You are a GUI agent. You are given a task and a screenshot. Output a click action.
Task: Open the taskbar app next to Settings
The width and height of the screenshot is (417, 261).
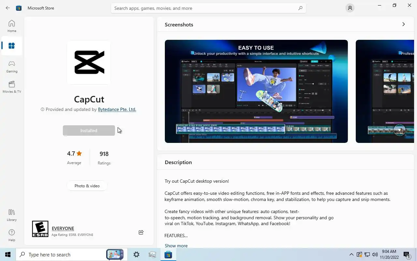pyautogui.click(x=152, y=254)
